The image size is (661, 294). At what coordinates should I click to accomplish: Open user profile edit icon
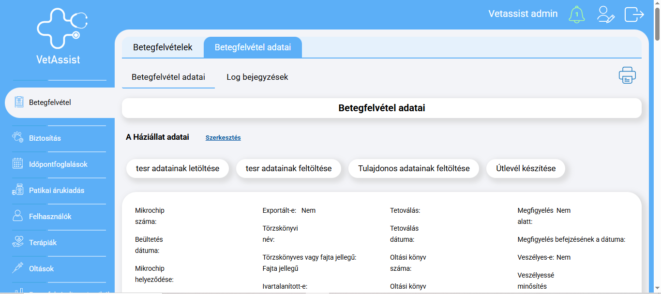click(605, 14)
